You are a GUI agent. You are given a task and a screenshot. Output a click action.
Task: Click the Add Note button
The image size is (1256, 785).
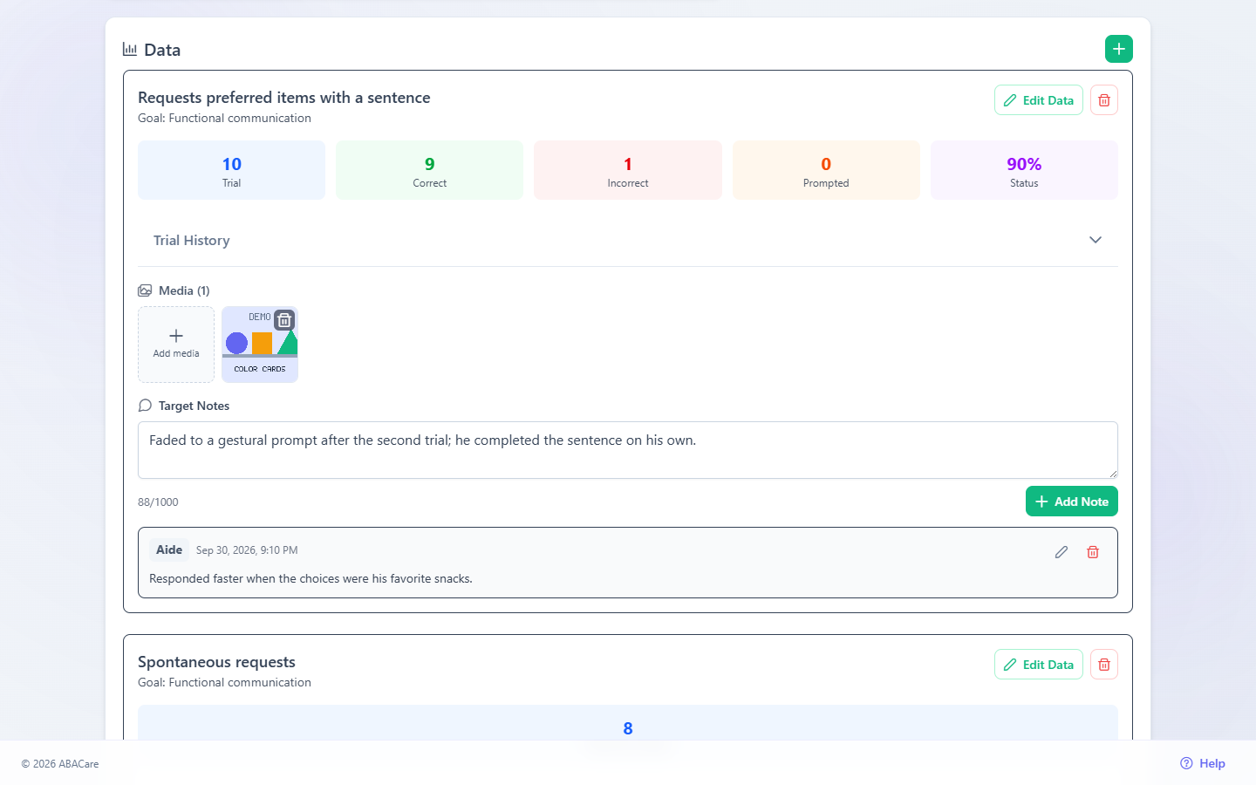point(1072,502)
